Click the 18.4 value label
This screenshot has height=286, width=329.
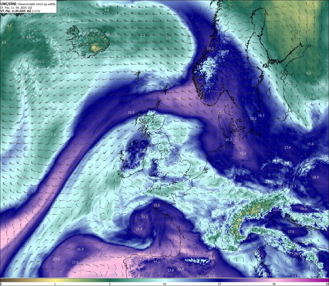click(x=315, y=177)
